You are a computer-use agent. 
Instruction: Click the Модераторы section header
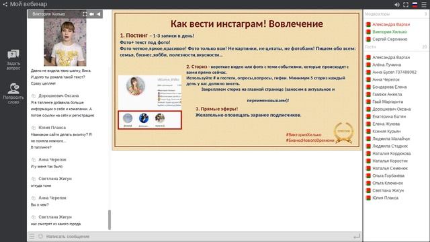pyautogui.click(x=396, y=14)
